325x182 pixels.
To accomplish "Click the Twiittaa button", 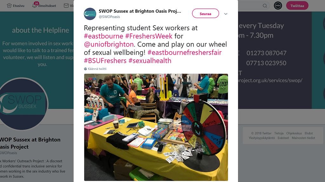I will [x=297, y=6].
